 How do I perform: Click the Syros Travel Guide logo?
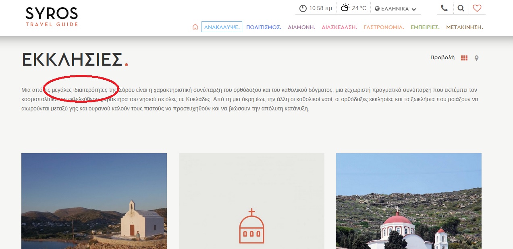point(52,17)
